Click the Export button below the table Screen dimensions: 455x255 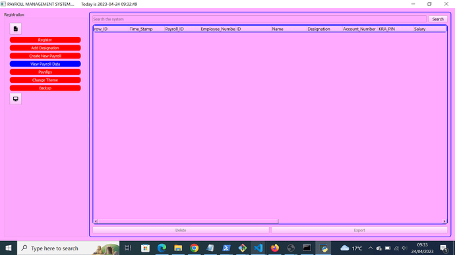point(359,230)
